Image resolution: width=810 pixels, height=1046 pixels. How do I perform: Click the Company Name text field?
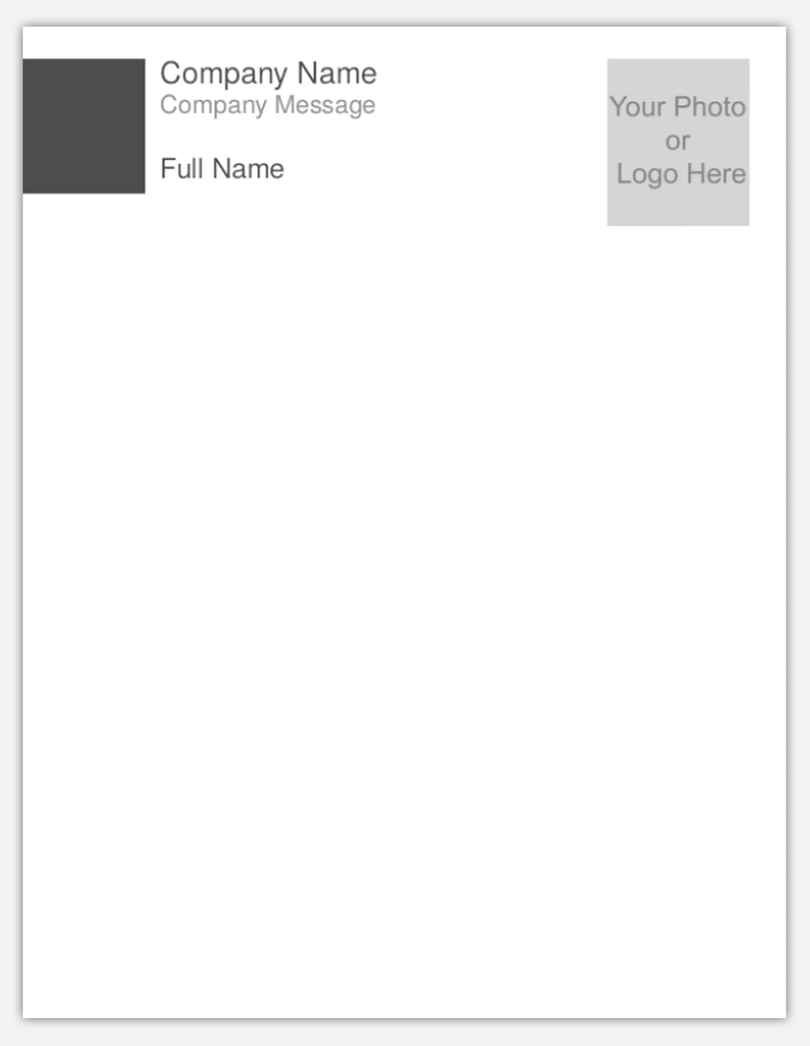[x=269, y=74]
